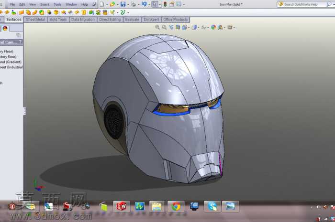Switch to the Surfaces tab
Screen dimensions: 335x222
(x=14, y=20)
